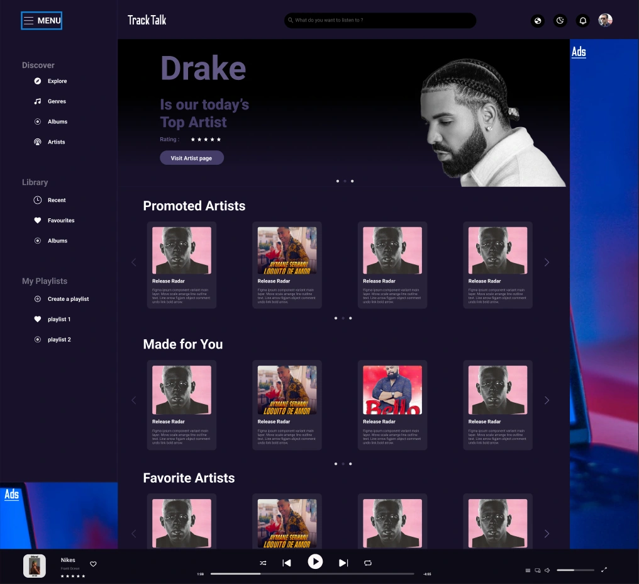Select first Made for You pagination dot
The width and height of the screenshot is (639, 584).
tap(336, 464)
